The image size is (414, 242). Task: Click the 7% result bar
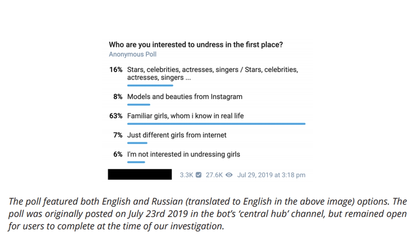(x=137, y=143)
